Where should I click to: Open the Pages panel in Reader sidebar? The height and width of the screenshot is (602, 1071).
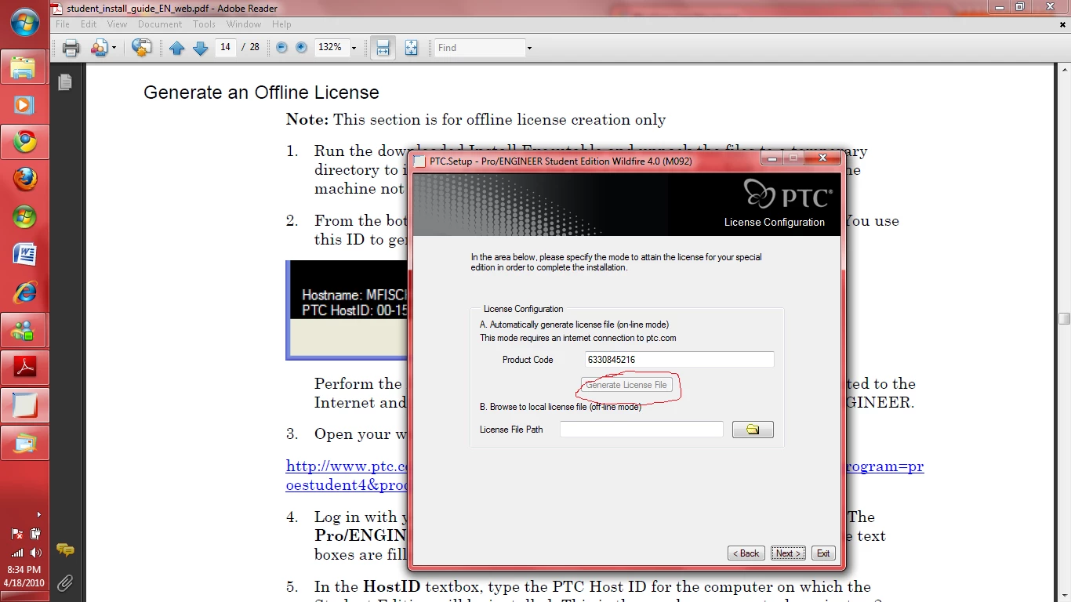click(65, 82)
